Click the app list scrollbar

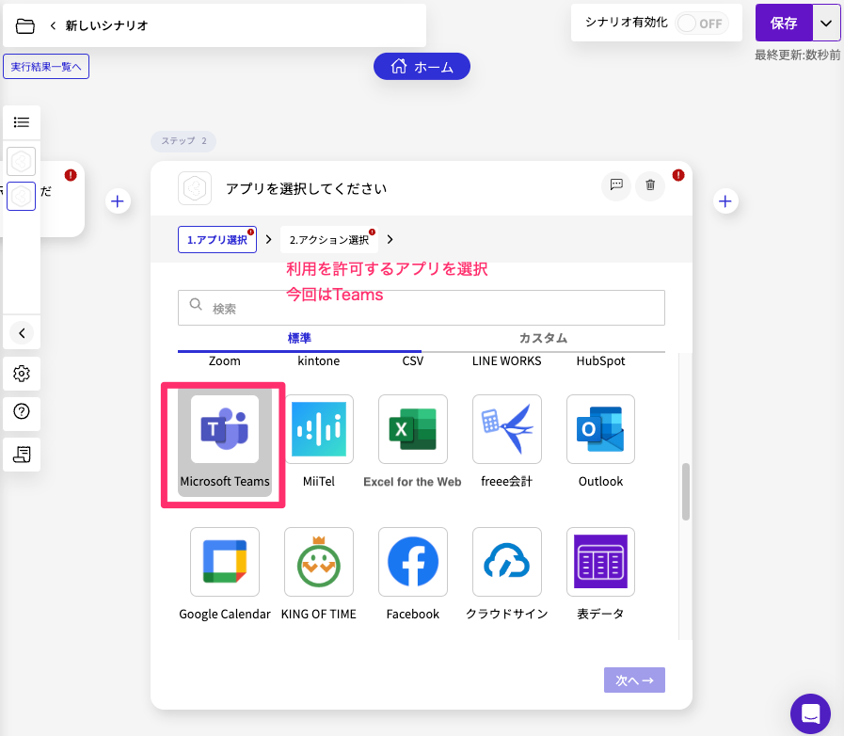coord(686,491)
